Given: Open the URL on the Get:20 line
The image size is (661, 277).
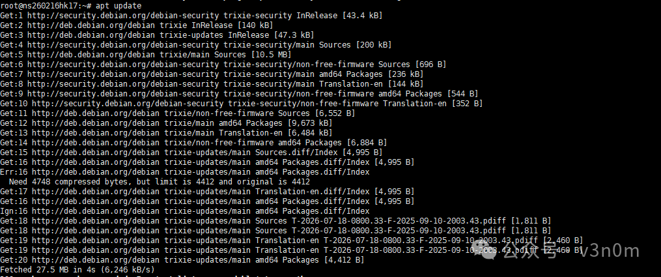Looking at the screenshot, I should (x=96, y=259).
